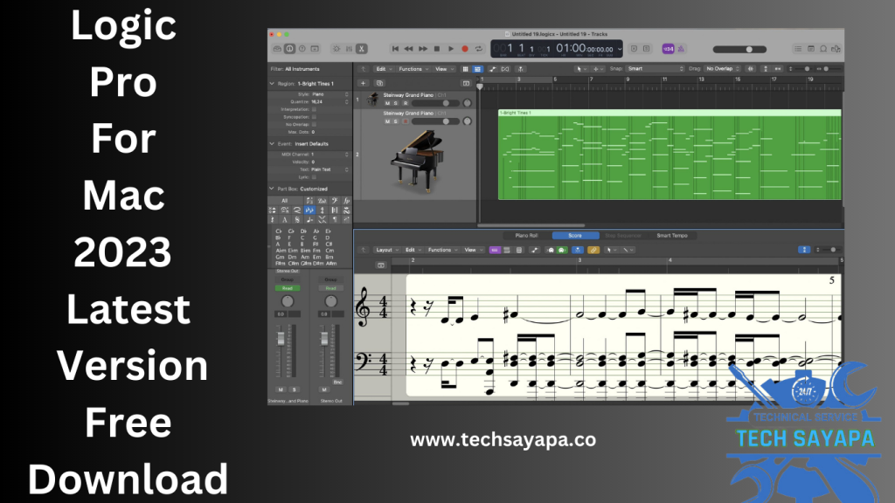The image size is (895, 503).
Task: Click the Fast Forward transport button
Action: click(423, 49)
